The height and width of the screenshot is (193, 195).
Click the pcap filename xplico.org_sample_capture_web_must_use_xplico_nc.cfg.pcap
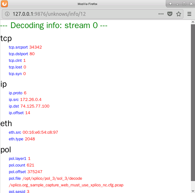pos(67,185)
